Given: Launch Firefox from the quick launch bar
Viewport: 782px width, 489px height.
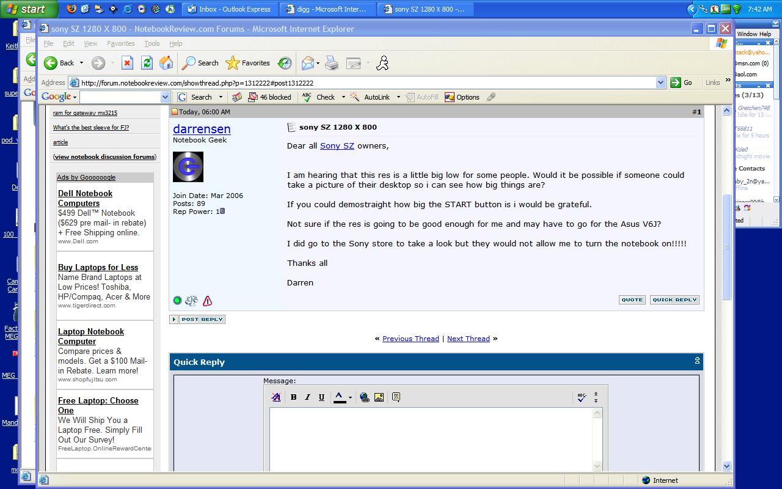Looking at the screenshot, I should (x=71, y=9).
